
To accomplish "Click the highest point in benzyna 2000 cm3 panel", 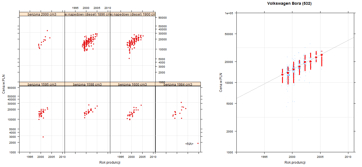I will coord(47,31).
